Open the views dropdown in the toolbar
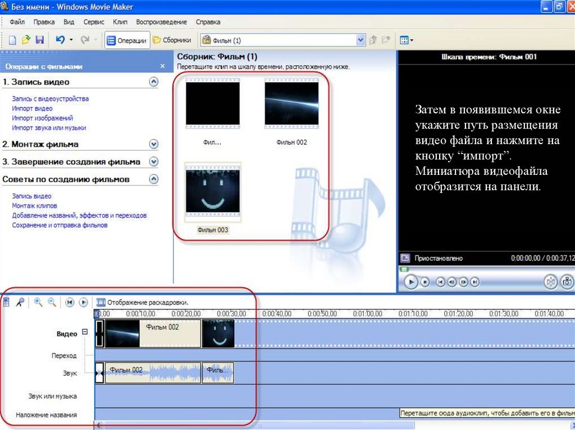This screenshot has height=430, width=575. click(406, 40)
